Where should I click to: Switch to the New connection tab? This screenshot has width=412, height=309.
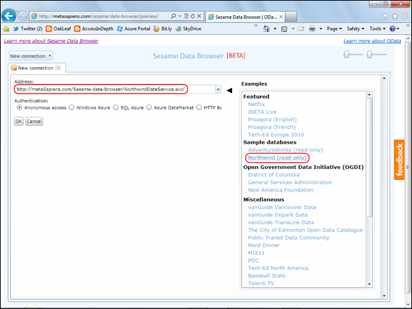pos(36,68)
